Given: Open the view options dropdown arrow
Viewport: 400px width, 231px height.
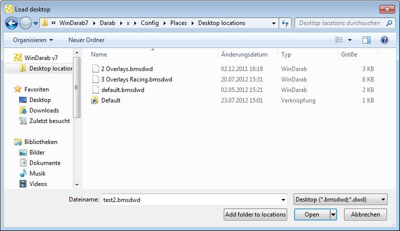Looking at the screenshot, I should coord(350,40).
